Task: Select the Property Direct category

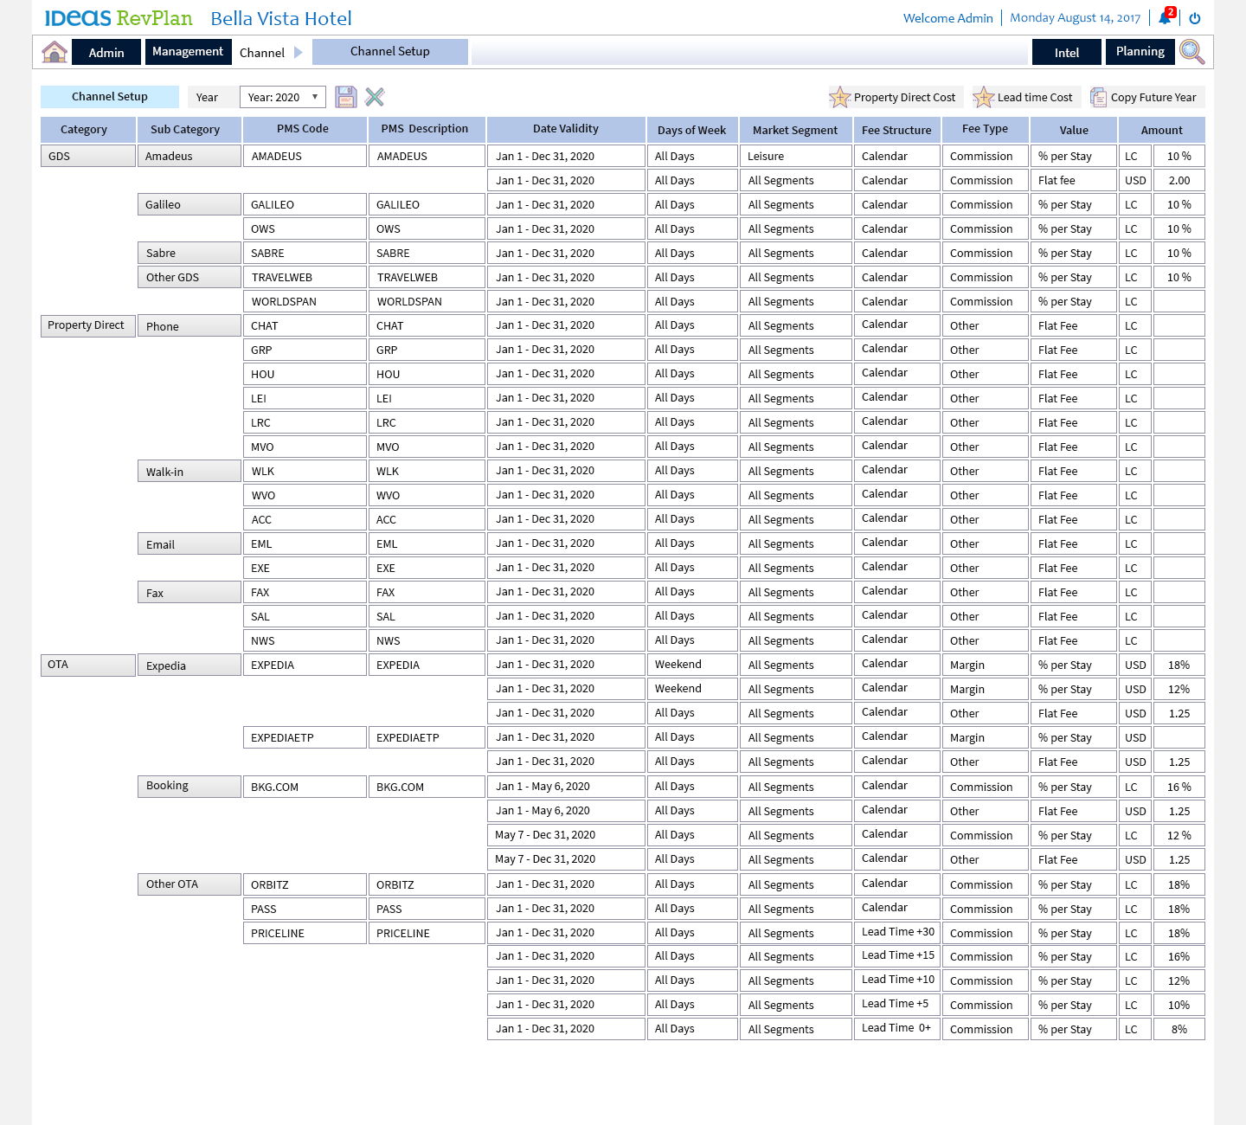Action: (87, 325)
